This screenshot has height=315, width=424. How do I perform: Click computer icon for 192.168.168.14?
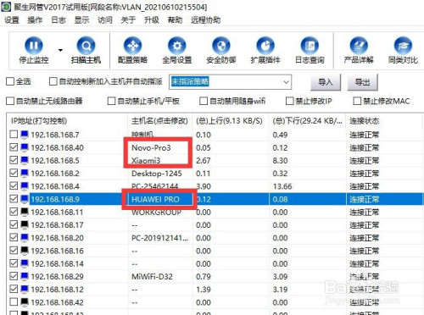point(25,263)
